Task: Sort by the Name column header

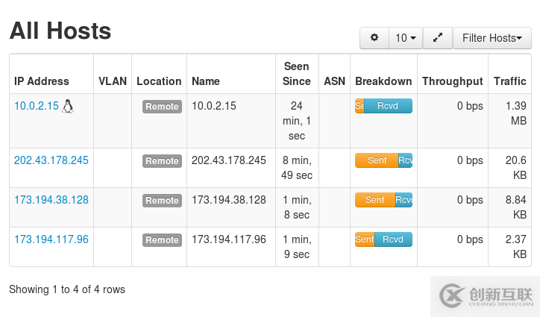Action: pyautogui.click(x=206, y=81)
